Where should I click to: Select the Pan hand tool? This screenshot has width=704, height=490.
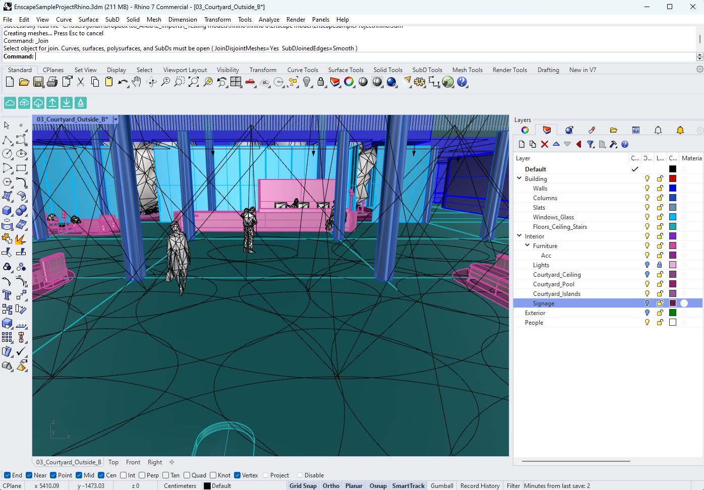[x=137, y=82]
